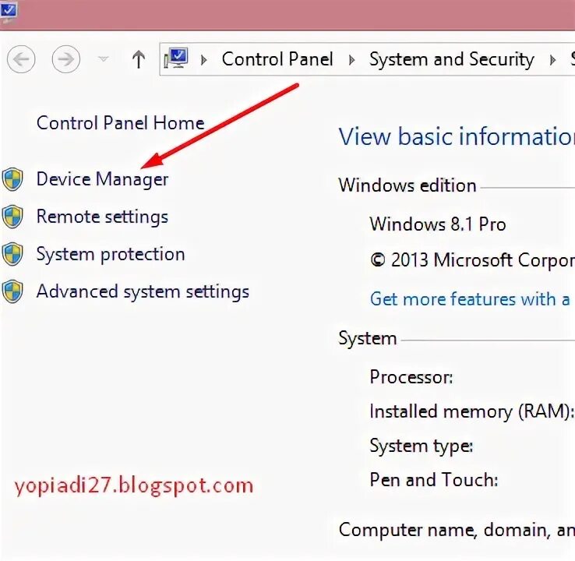Screen dimensions: 575x561
Task: Open Device Manager
Action: [102, 179]
